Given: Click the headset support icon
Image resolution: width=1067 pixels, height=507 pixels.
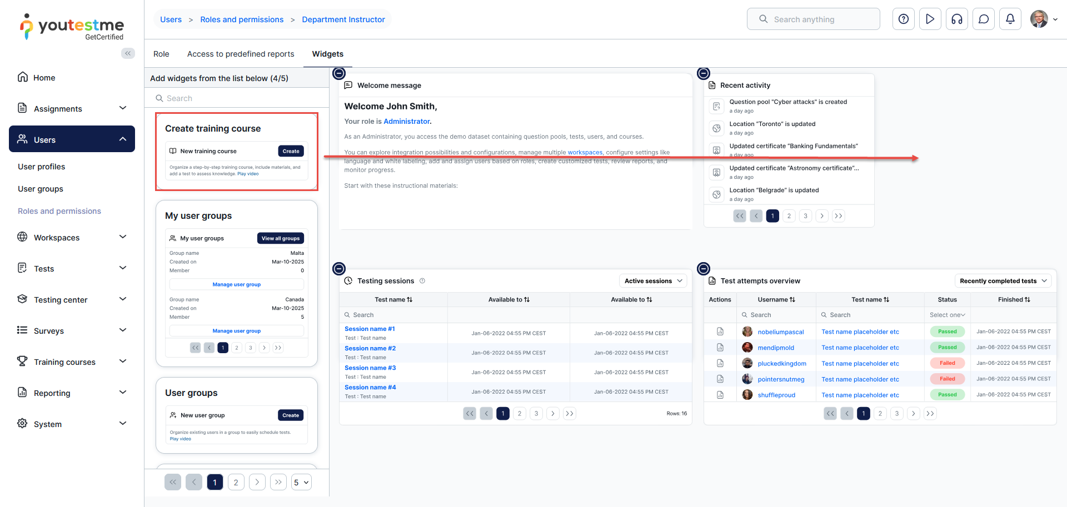Looking at the screenshot, I should click(956, 19).
